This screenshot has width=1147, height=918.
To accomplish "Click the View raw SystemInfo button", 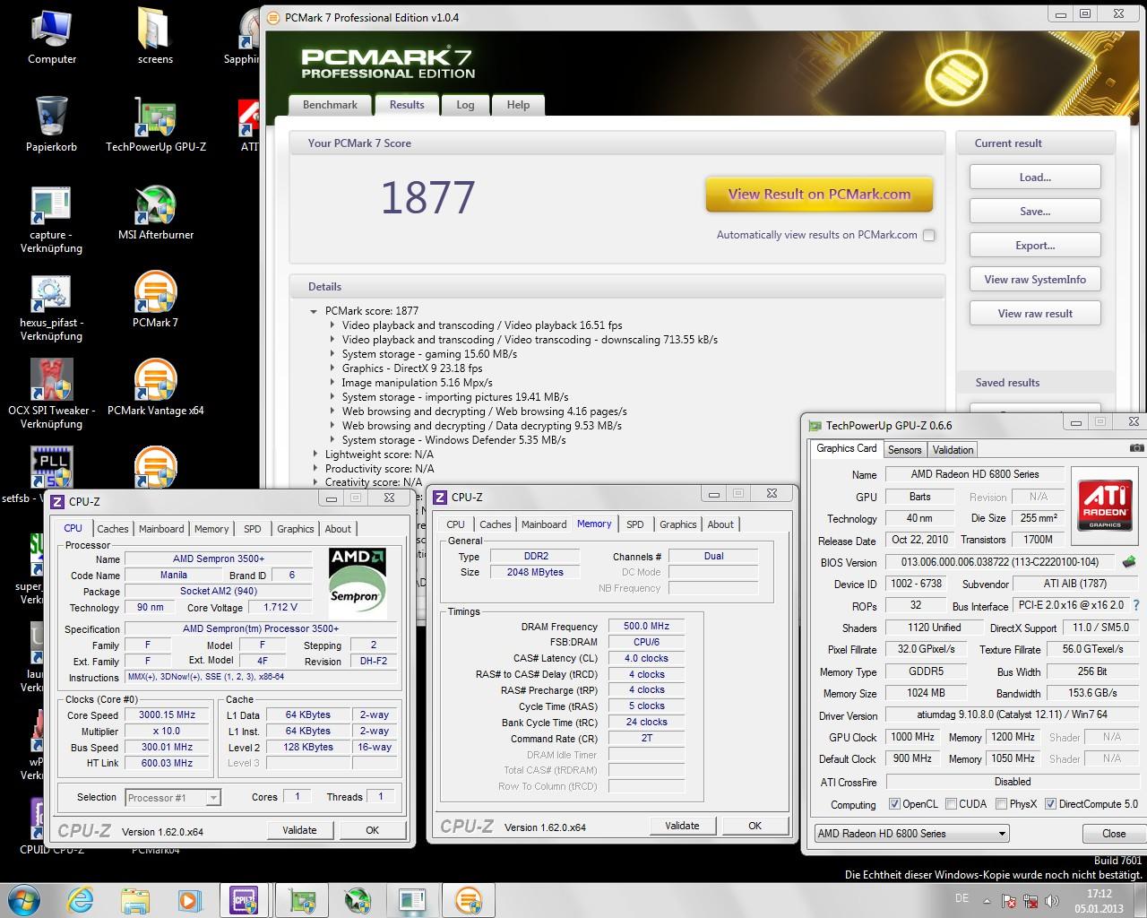I will tap(1035, 280).
